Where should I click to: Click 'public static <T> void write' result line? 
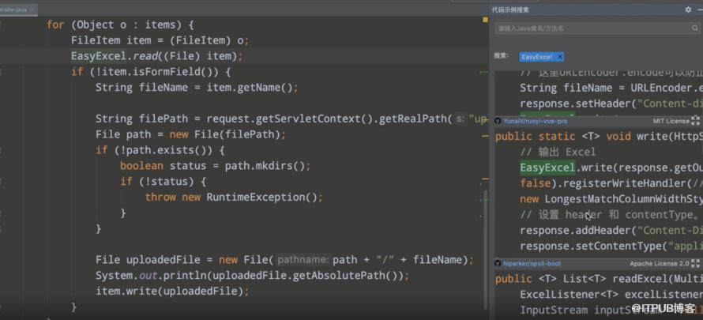(599, 136)
